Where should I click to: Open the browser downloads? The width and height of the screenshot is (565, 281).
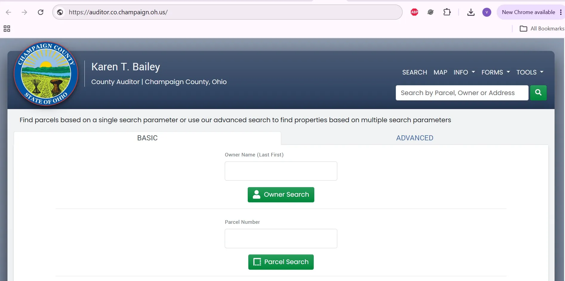click(x=471, y=12)
